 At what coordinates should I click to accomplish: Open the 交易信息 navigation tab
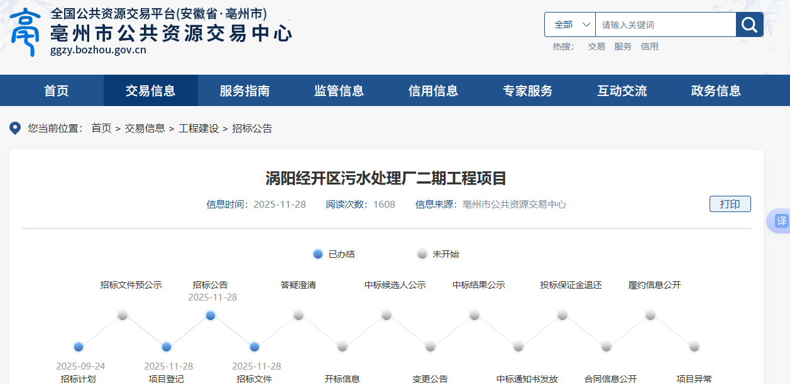click(150, 91)
